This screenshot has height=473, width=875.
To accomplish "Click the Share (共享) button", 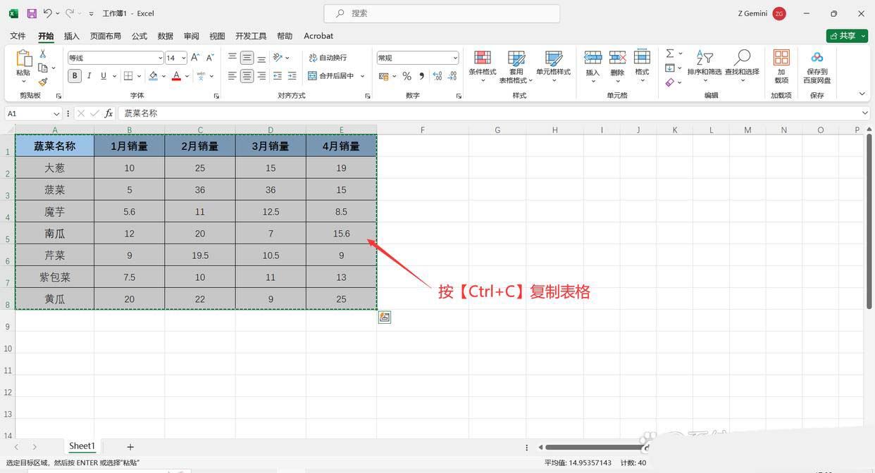I will (x=847, y=36).
